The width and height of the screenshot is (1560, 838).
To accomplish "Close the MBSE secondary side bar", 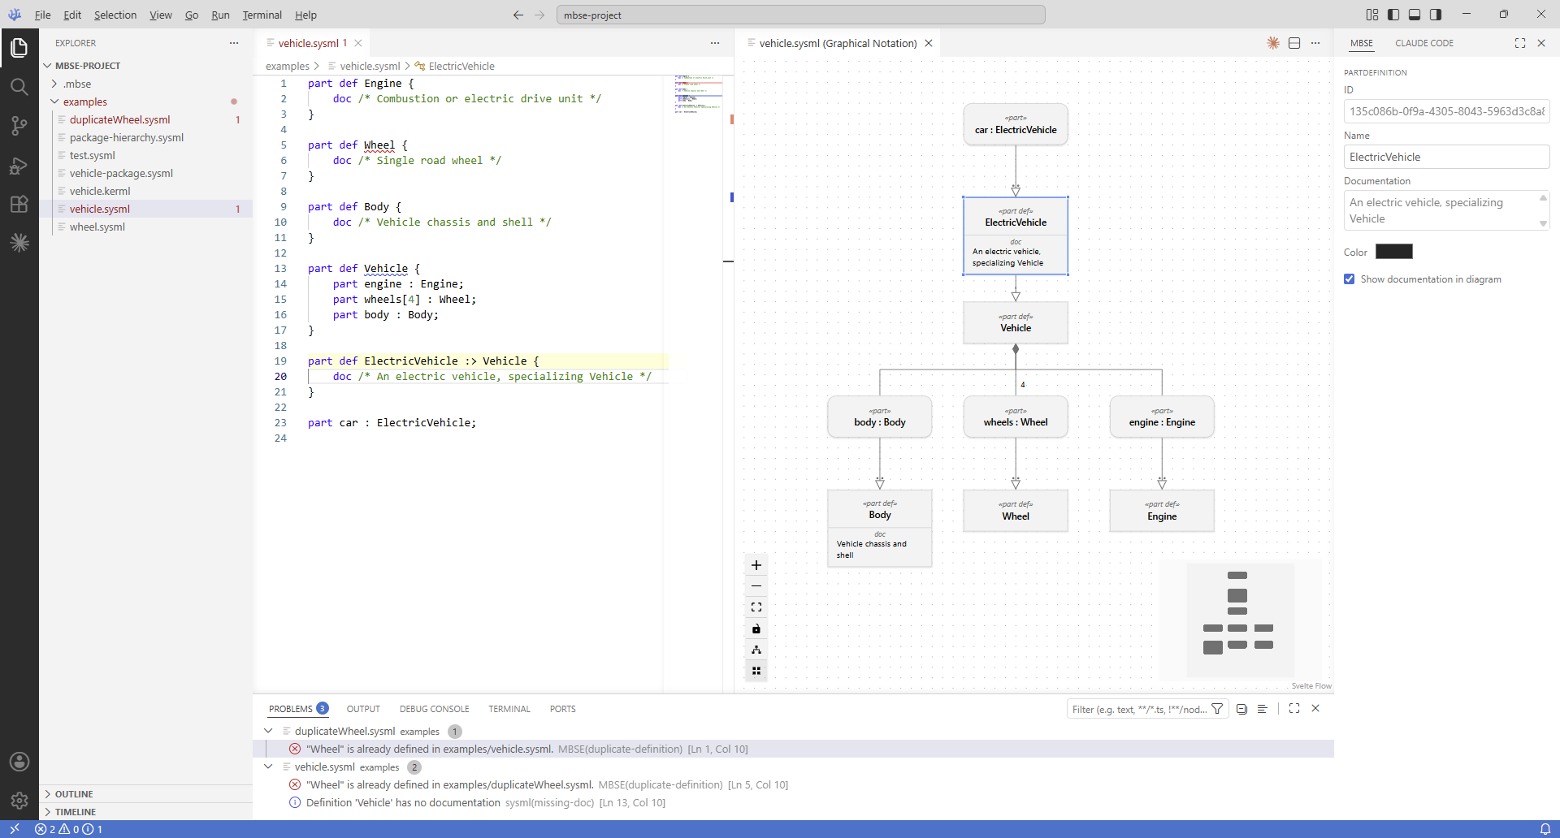I will [x=1541, y=43].
